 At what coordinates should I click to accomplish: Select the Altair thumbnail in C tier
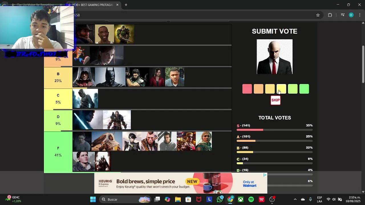[85, 99]
